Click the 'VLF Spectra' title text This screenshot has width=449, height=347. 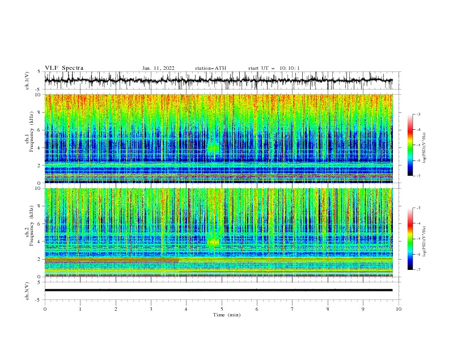point(64,68)
